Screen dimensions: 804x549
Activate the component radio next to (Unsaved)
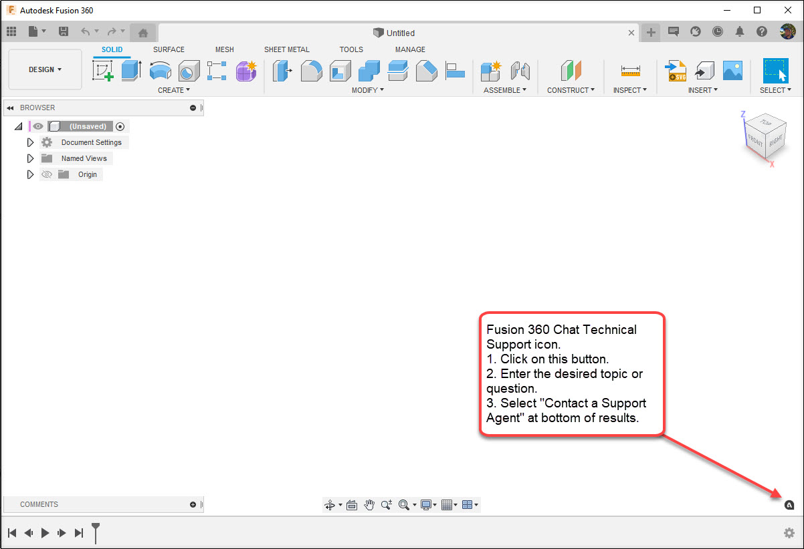120,126
